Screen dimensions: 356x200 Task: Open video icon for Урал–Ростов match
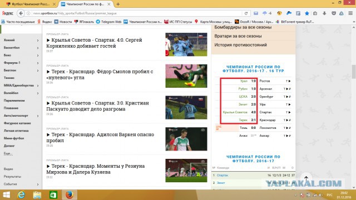(x=289, y=81)
